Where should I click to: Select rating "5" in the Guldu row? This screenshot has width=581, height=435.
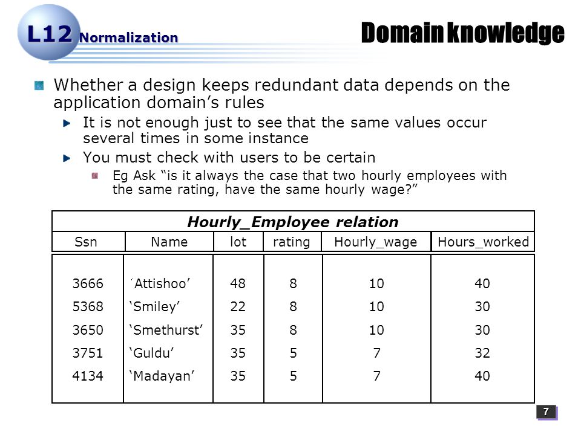coord(293,353)
